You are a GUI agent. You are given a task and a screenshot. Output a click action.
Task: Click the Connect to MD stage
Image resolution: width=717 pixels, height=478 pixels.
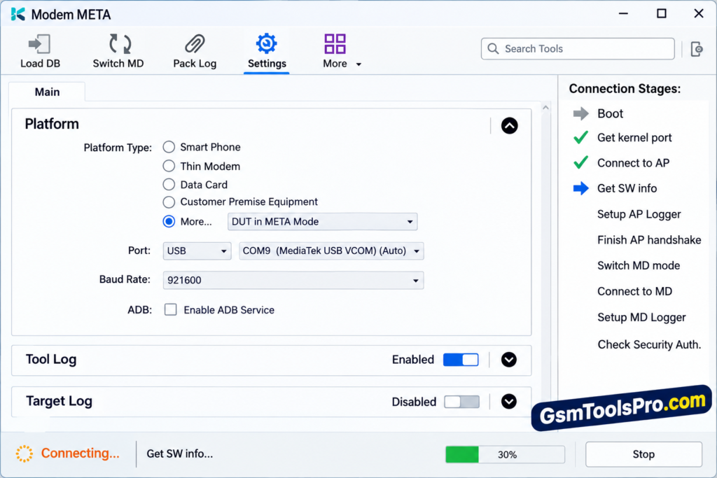click(x=634, y=292)
